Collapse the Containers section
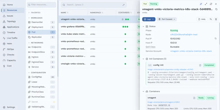The width and height of the screenshot is (220, 110). pos(143,91)
